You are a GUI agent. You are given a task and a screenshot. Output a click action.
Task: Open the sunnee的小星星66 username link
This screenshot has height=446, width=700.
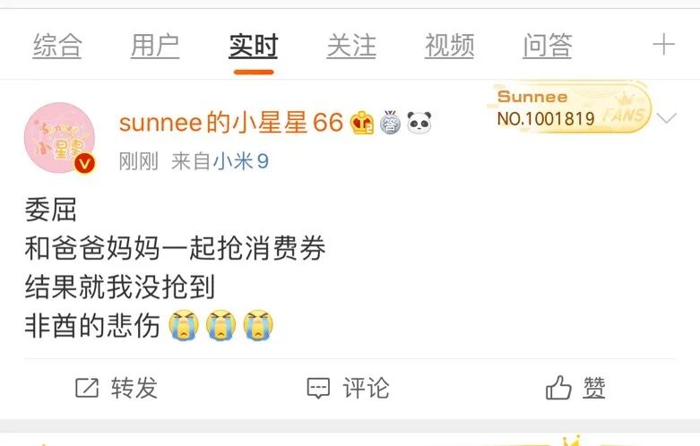coord(231,123)
